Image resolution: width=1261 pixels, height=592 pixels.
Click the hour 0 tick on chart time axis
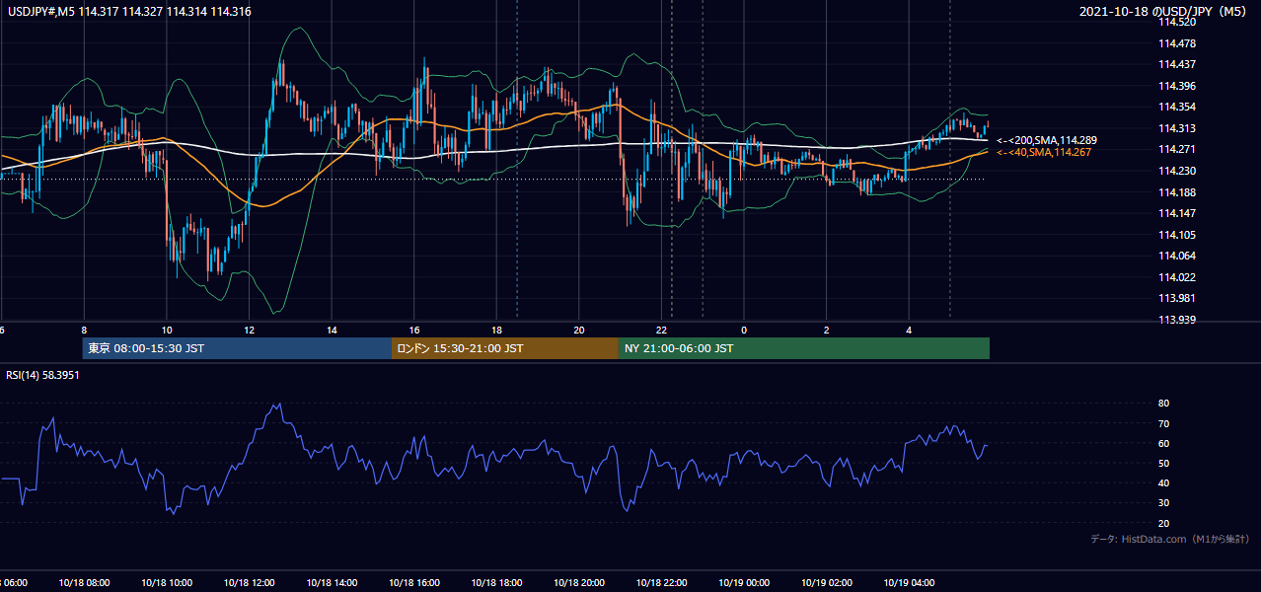744,330
